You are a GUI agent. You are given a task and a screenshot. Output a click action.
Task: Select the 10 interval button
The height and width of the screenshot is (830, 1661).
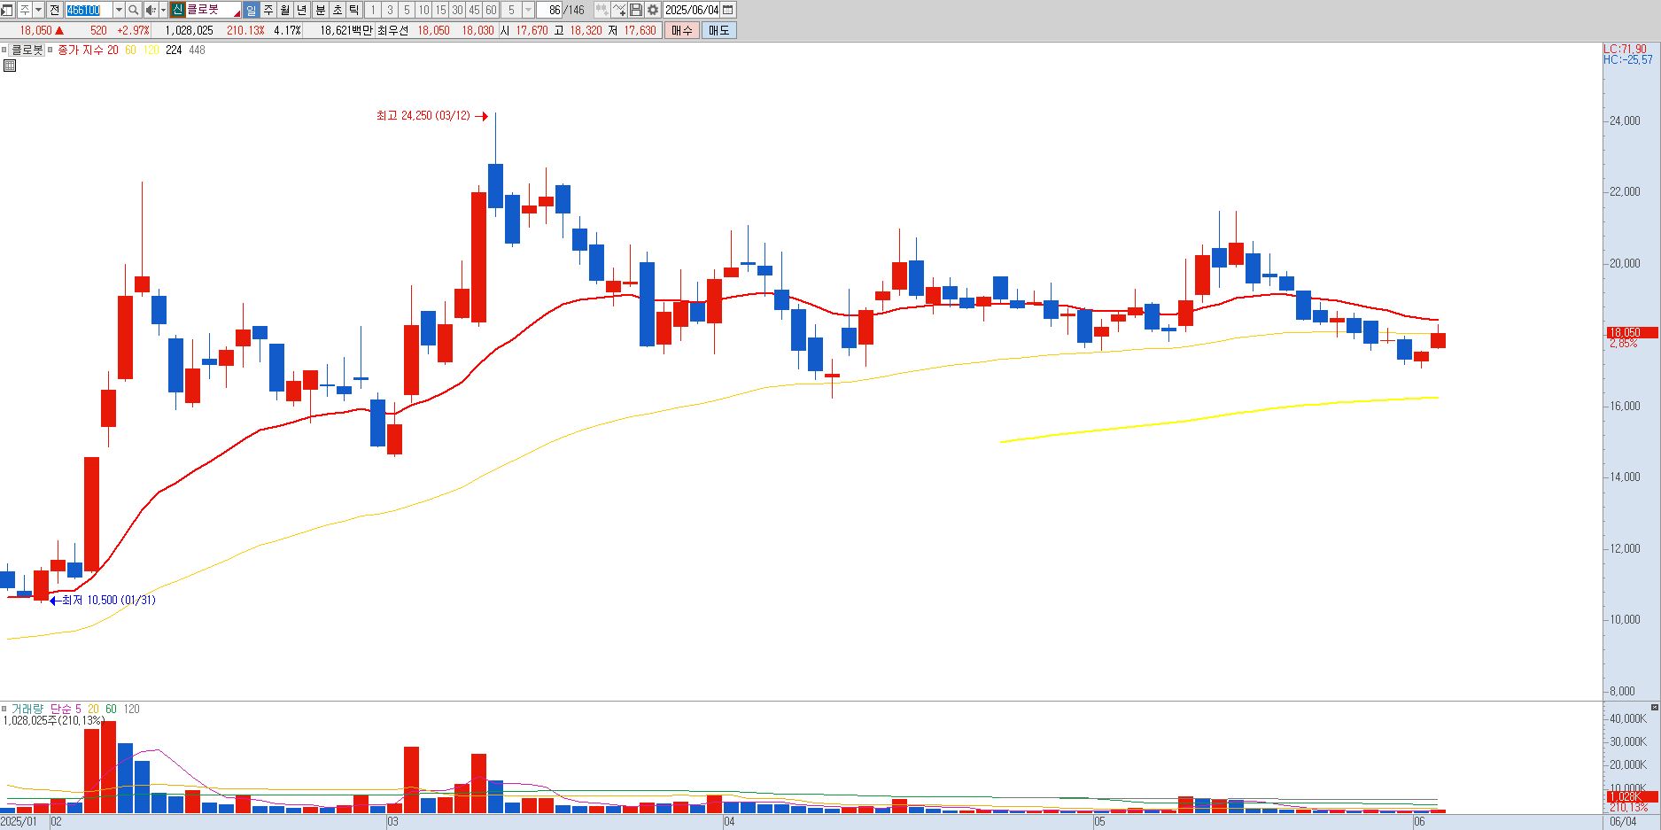click(423, 10)
